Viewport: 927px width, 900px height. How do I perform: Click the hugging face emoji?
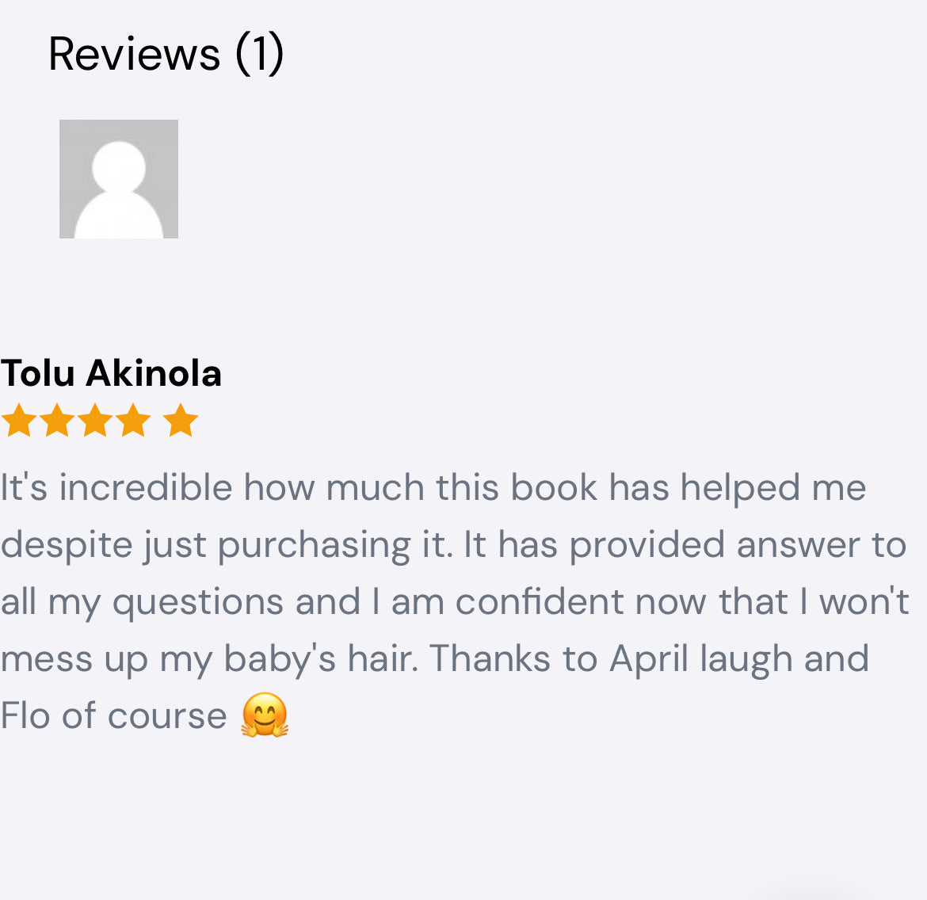pyautogui.click(x=265, y=715)
